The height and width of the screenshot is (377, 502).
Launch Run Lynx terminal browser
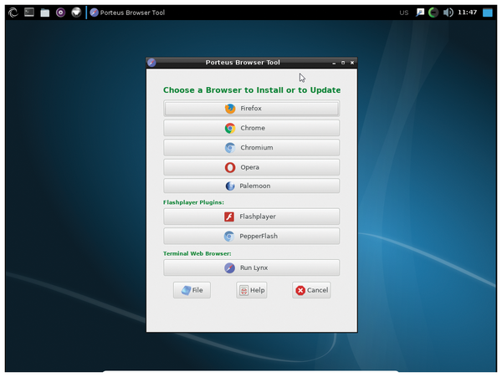[x=251, y=267]
